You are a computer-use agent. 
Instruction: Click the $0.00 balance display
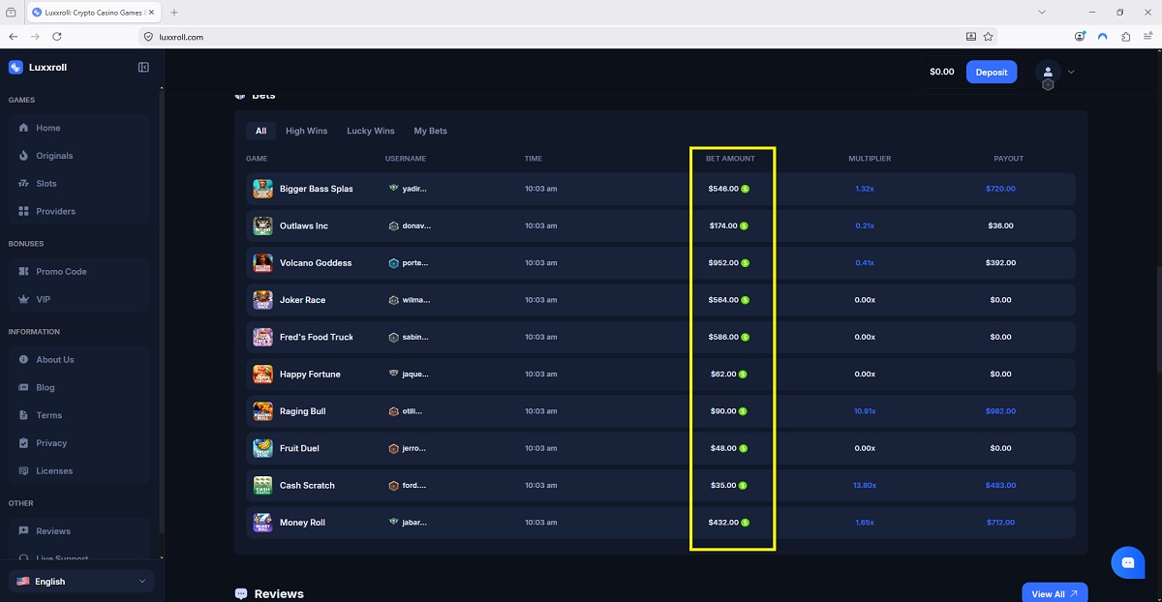[x=941, y=72]
